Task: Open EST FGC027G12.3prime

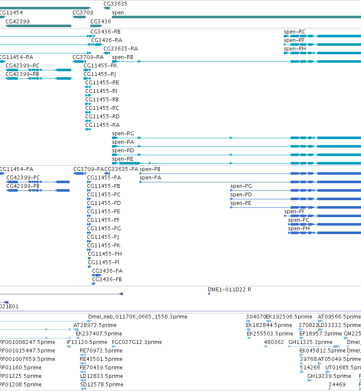Action: [x=137, y=342]
